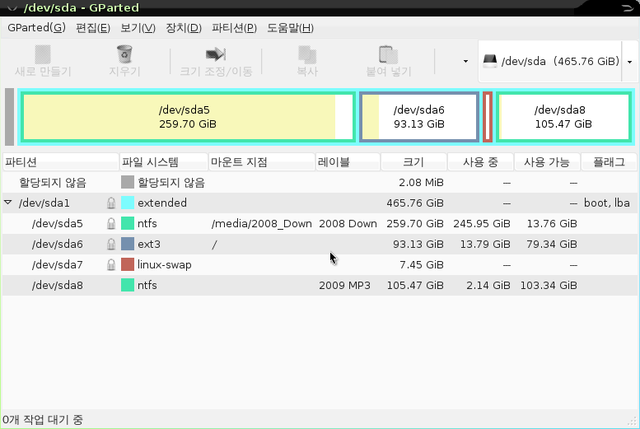Open the View (보기) menu
Image resolution: width=640 pixels, height=429 pixels.
coord(138,28)
